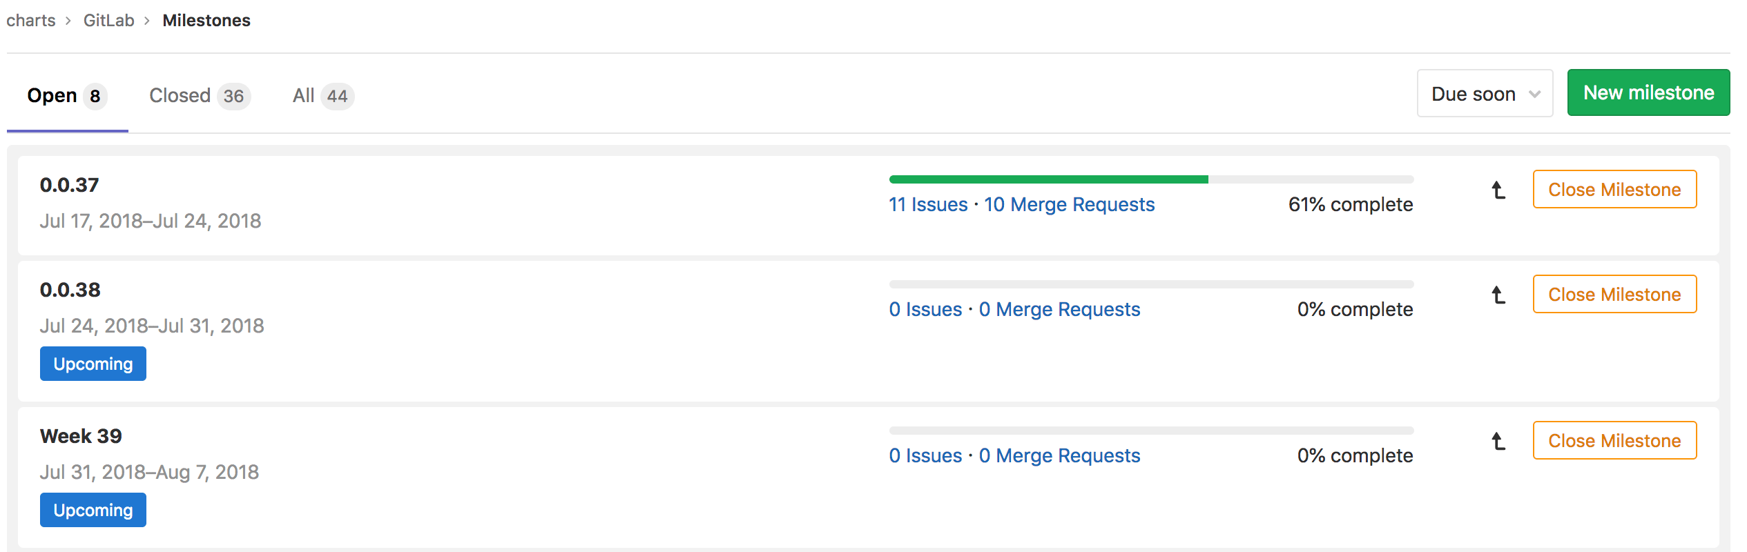Open milestone 0.0.38 title

[70, 290]
